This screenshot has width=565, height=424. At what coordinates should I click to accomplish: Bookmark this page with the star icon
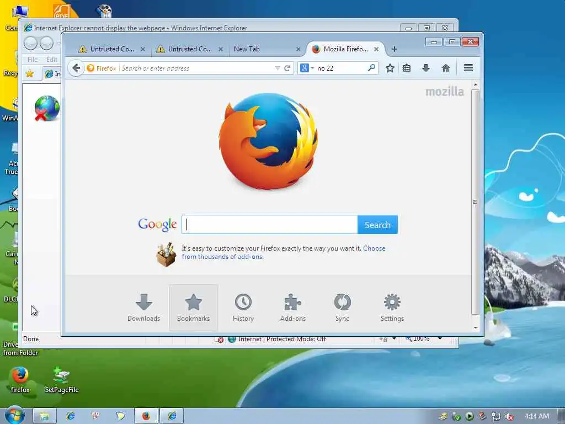coord(390,68)
